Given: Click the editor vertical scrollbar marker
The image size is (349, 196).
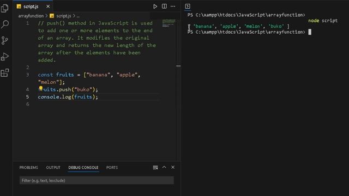Looking at the screenshot, I should point(178,66).
